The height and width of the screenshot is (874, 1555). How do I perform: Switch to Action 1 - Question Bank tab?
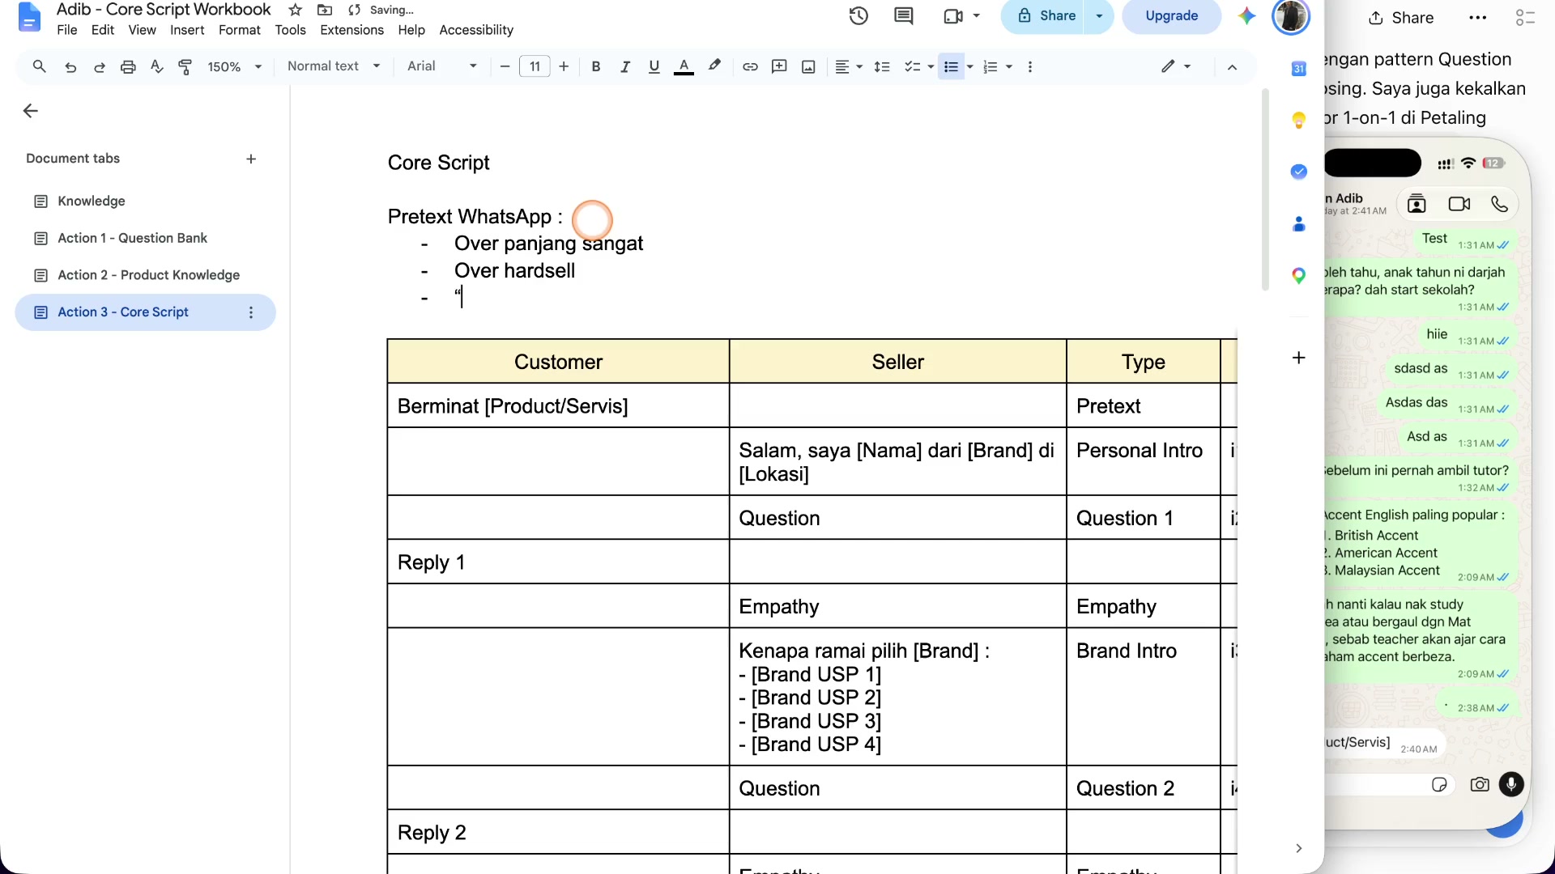[x=132, y=238]
